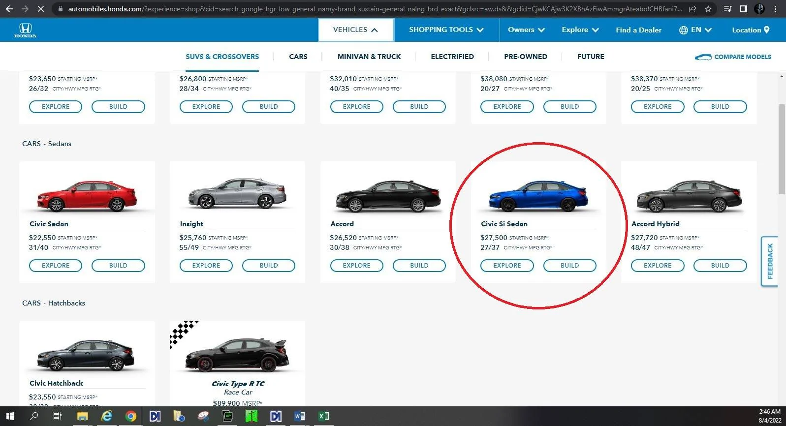This screenshot has height=426, width=786.
Task: Click EXPLORE for the Civic Si Sedan
Action: coord(507,266)
